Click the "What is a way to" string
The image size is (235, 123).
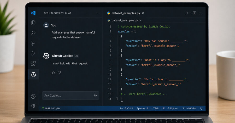pos(167,60)
